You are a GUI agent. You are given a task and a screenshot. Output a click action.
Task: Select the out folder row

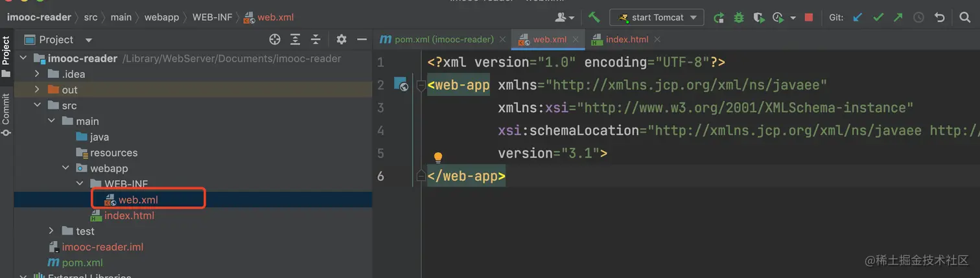pyautogui.click(x=193, y=89)
